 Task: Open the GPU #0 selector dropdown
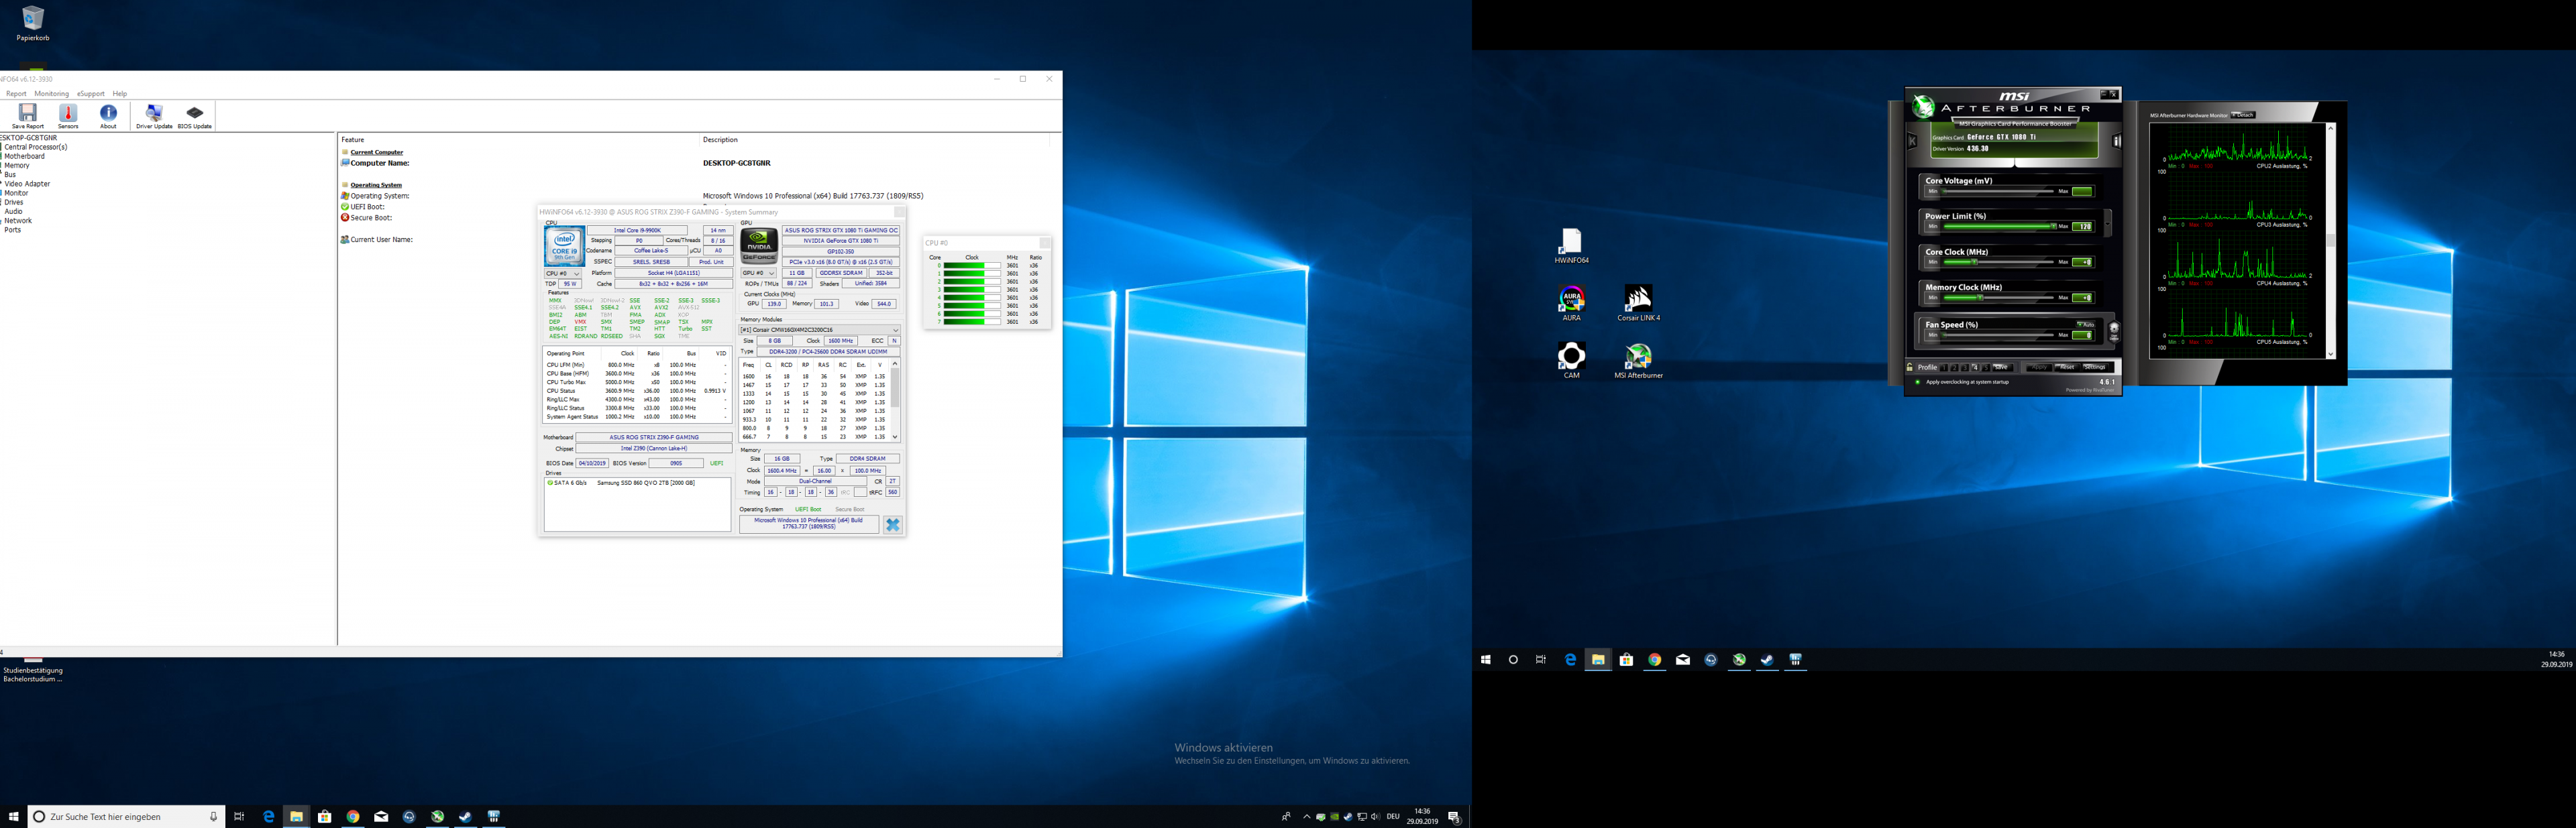click(x=759, y=273)
